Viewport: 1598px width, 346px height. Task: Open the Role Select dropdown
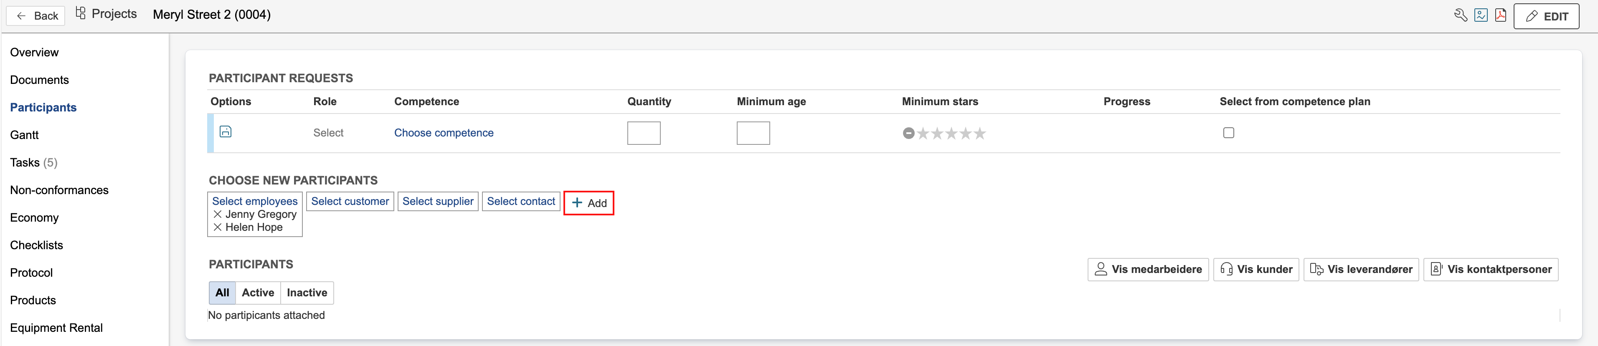tap(328, 133)
